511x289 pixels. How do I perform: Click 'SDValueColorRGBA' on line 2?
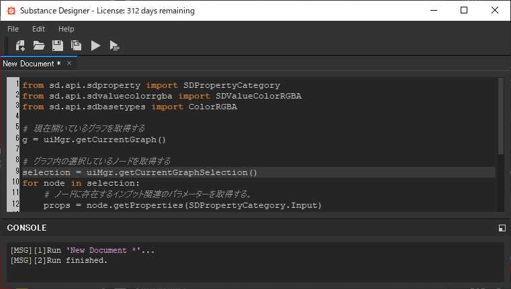pyautogui.click(x=259, y=96)
